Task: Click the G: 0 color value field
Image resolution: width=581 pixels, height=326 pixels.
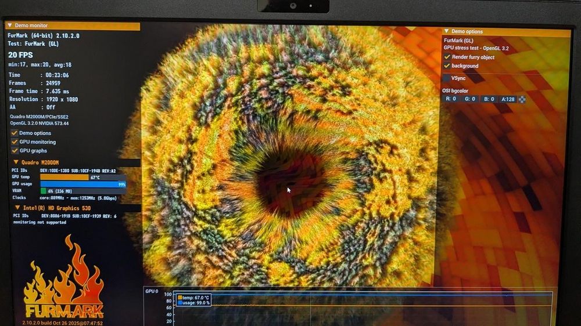Action: (x=470, y=99)
